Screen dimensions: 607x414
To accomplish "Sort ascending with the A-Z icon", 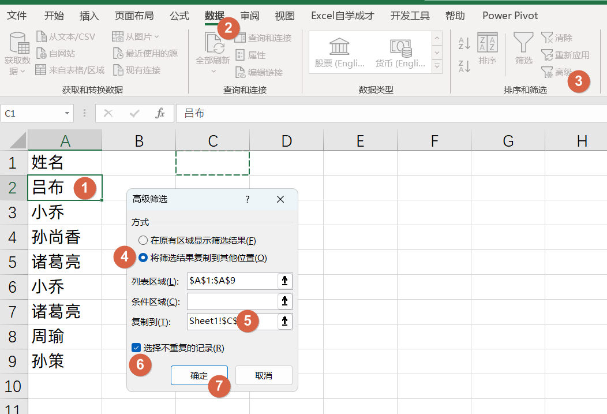I will click(463, 42).
